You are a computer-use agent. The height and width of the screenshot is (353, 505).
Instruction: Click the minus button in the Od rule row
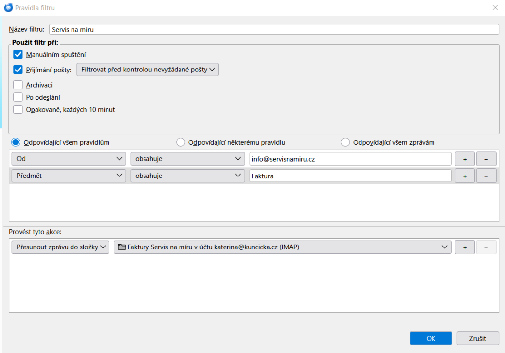pyautogui.click(x=486, y=159)
